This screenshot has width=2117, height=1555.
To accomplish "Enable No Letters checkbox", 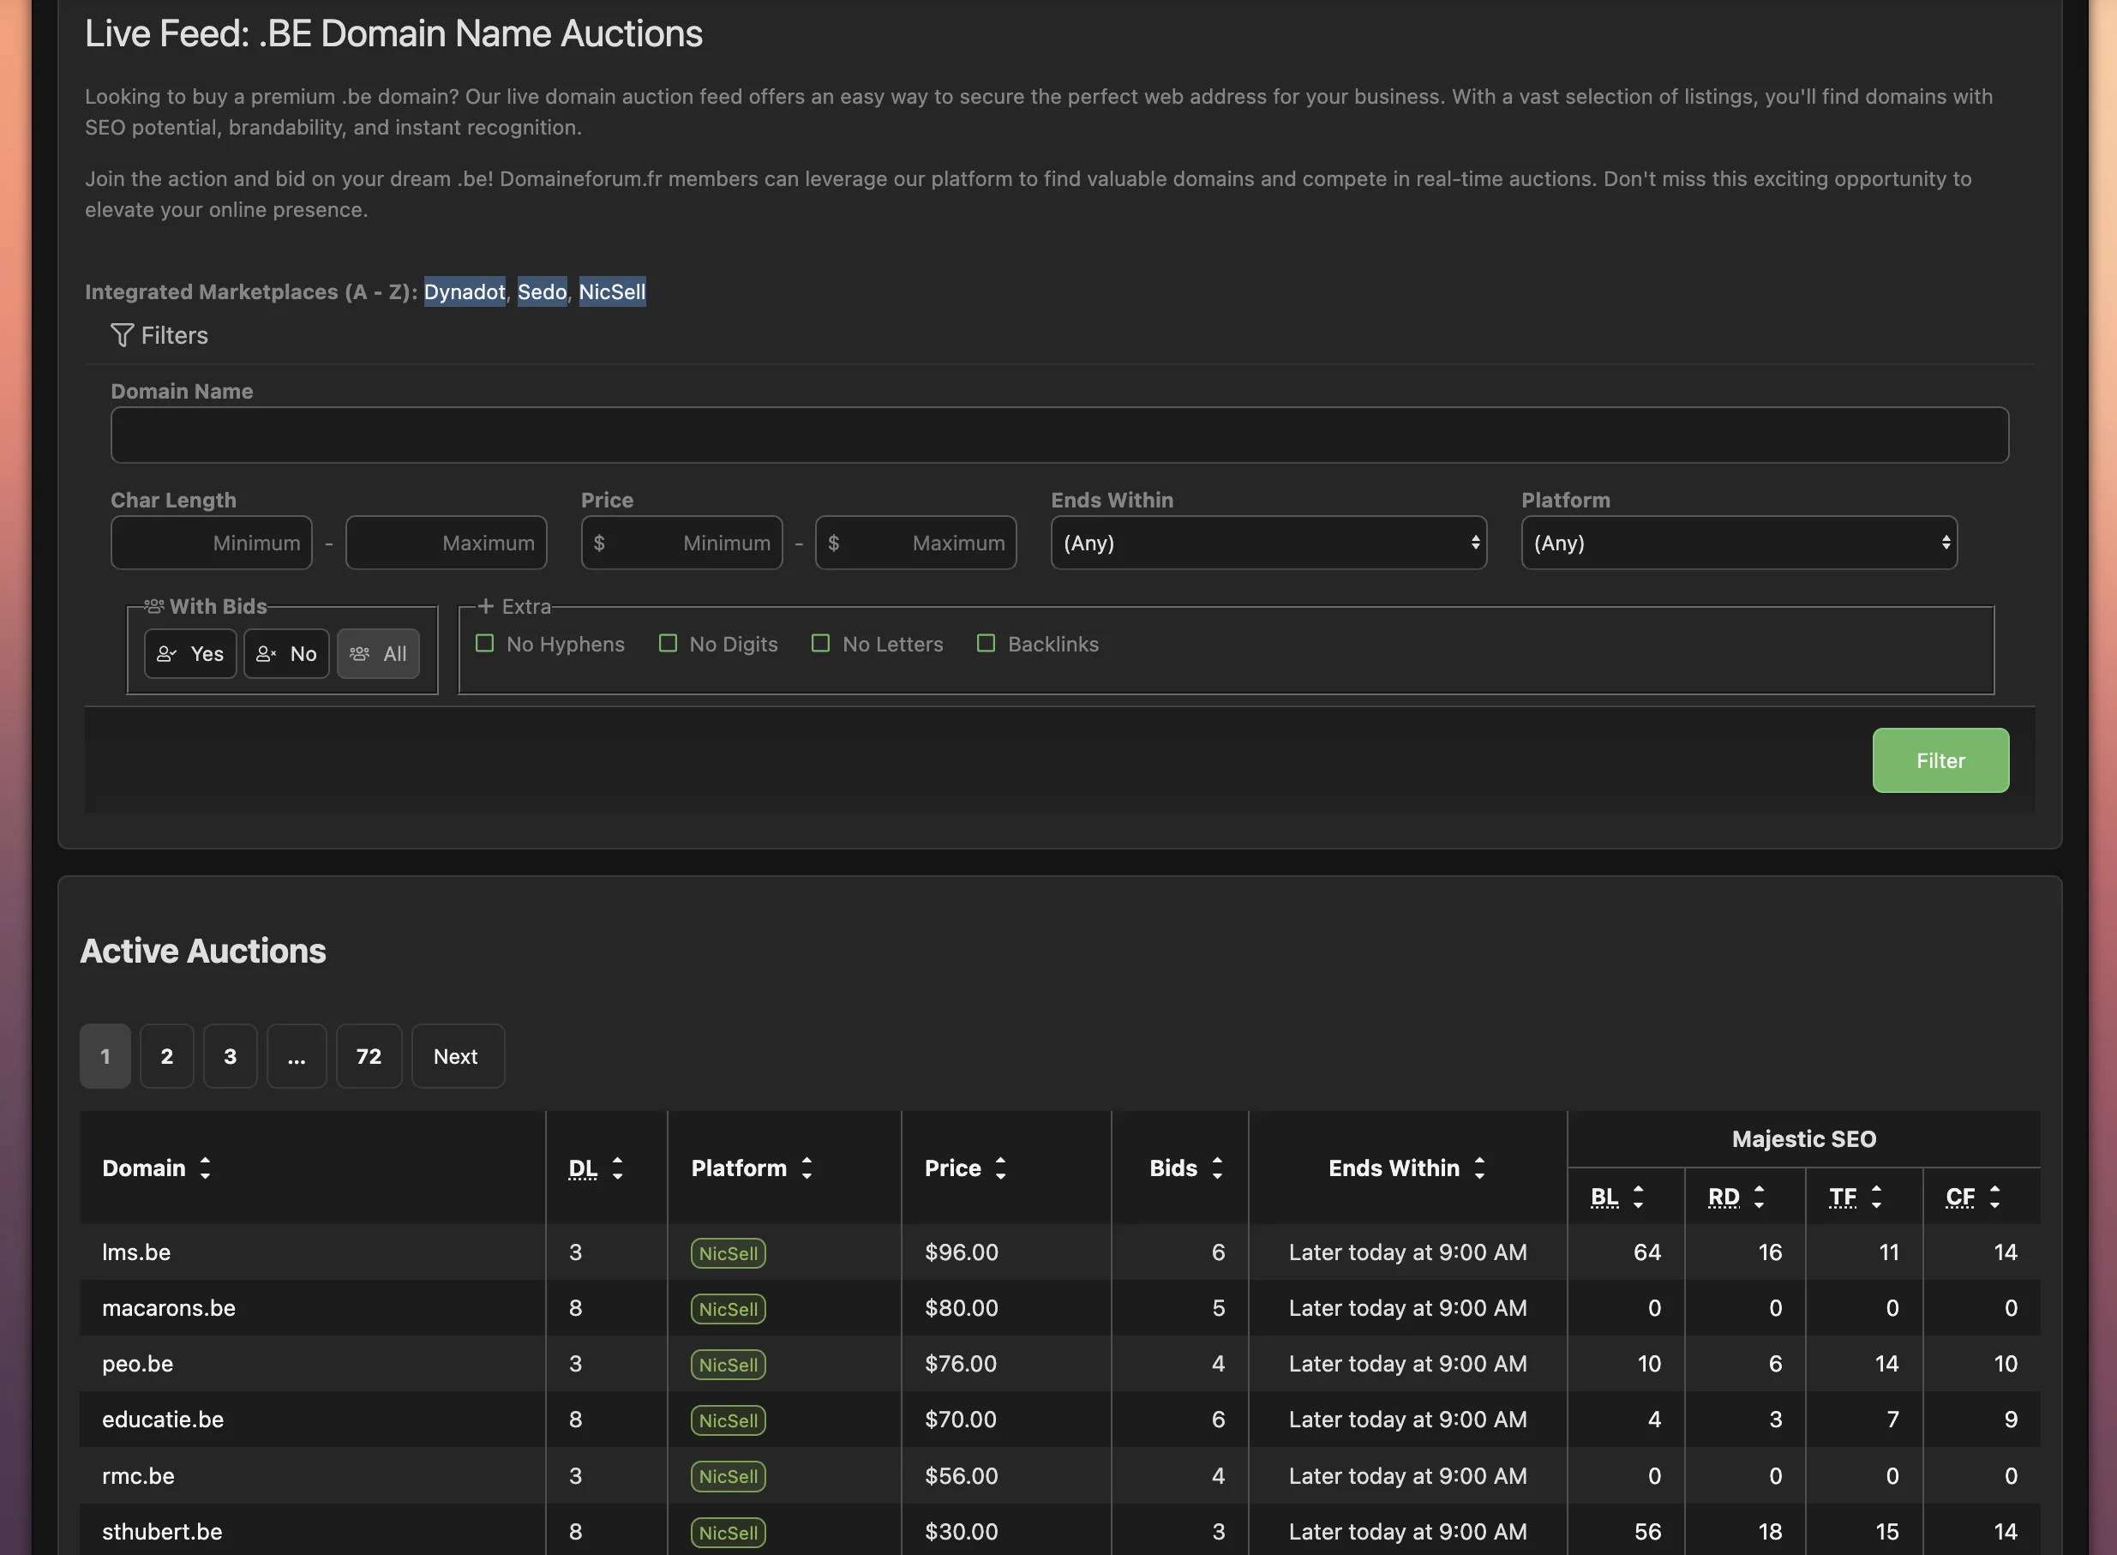I will 820,643.
